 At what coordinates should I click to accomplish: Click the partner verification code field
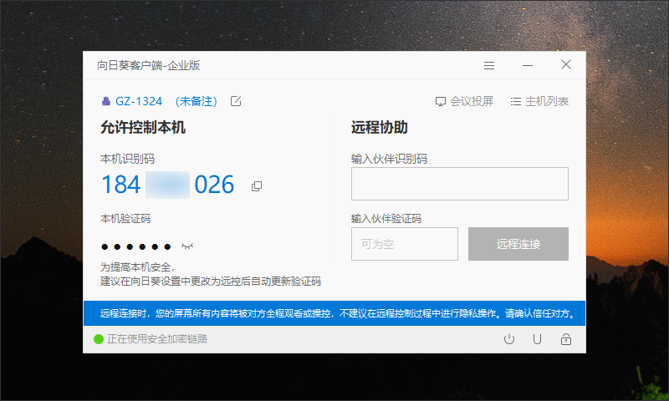(x=405, y=244)
